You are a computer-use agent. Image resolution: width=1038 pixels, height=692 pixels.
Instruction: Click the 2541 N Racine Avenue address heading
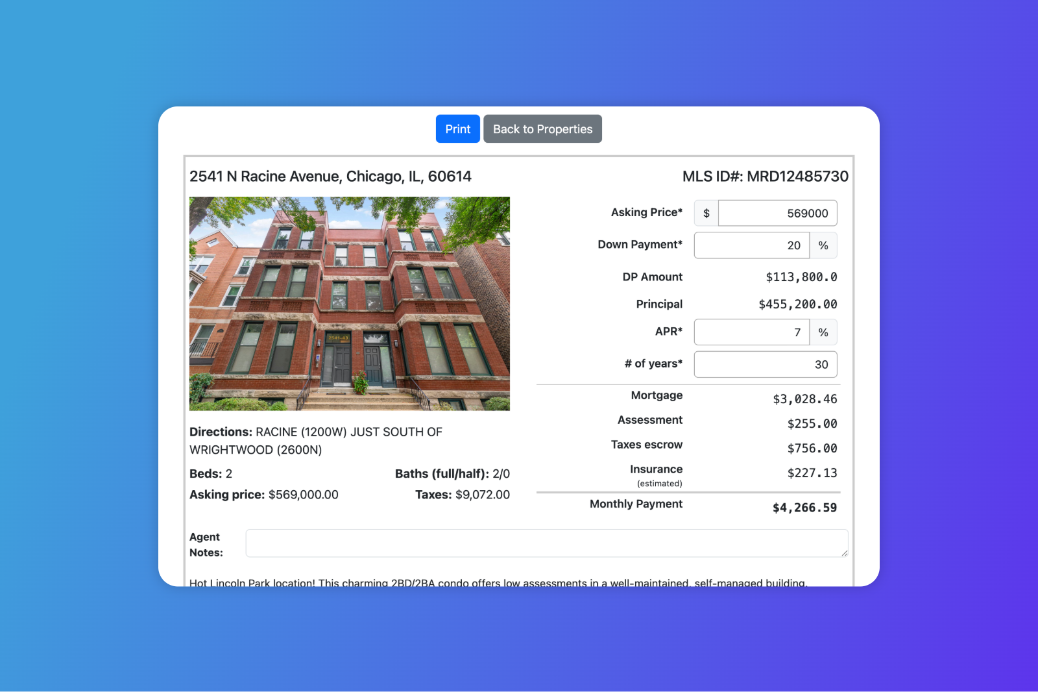click(330, 177)
